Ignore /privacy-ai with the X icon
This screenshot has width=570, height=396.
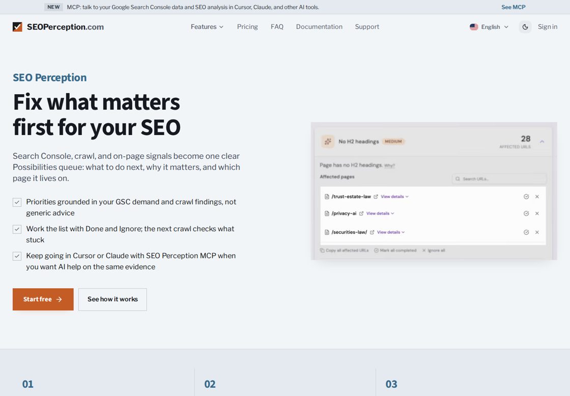tap(537, 213)
